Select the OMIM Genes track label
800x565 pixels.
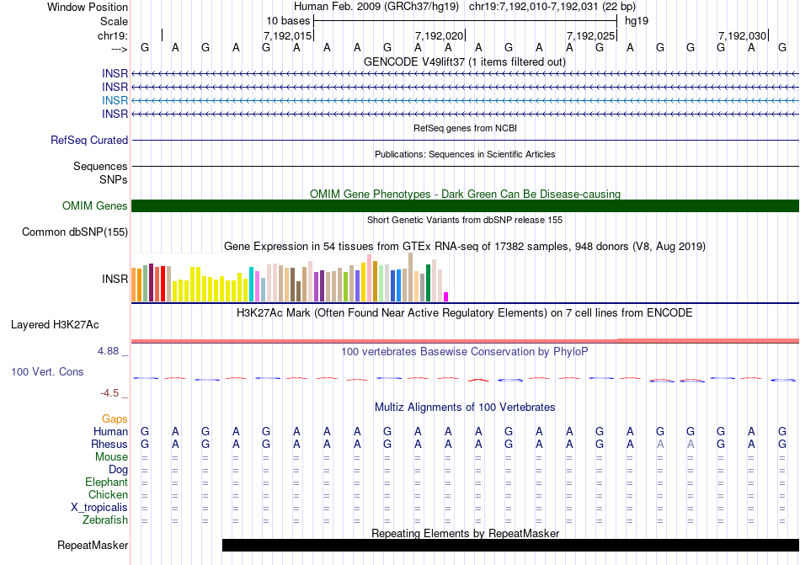point(95,206)
